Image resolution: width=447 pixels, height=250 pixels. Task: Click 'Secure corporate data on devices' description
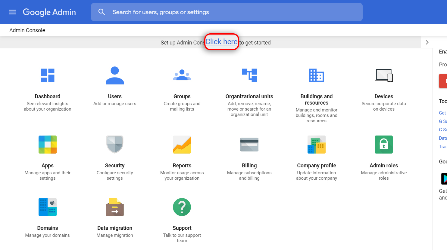pyautogui.click(x=384, y=106)
